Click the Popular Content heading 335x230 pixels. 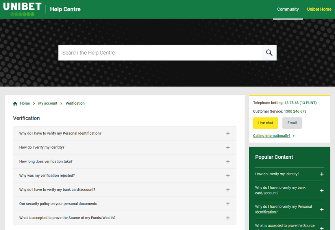(x=274, y=157)
